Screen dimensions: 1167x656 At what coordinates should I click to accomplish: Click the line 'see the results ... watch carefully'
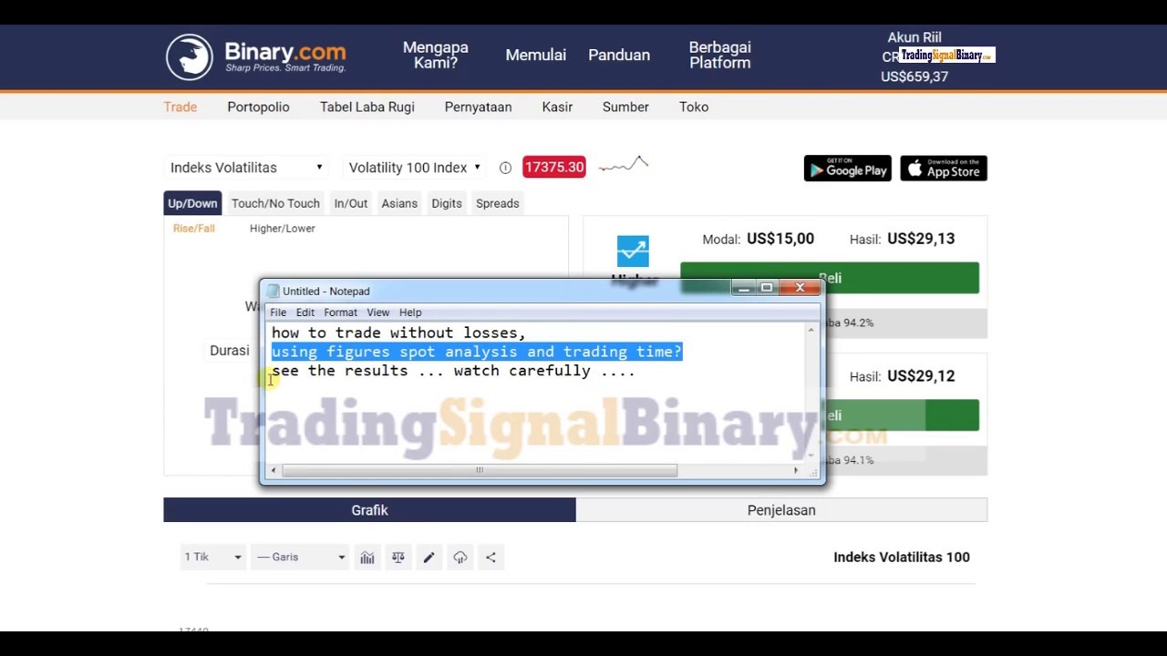(x=453, y=371)
